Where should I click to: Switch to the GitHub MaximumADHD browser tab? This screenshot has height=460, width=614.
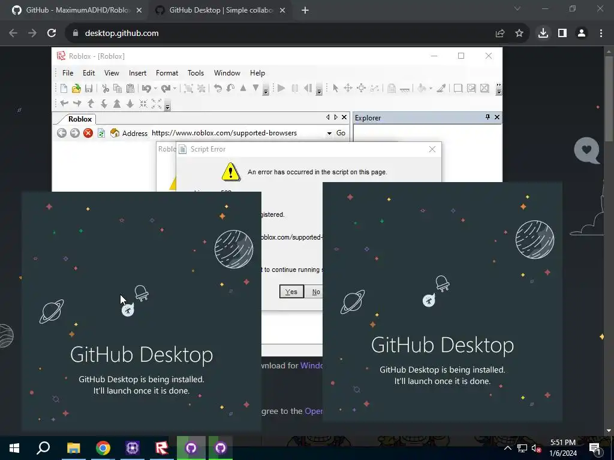(x=76, y=10)
